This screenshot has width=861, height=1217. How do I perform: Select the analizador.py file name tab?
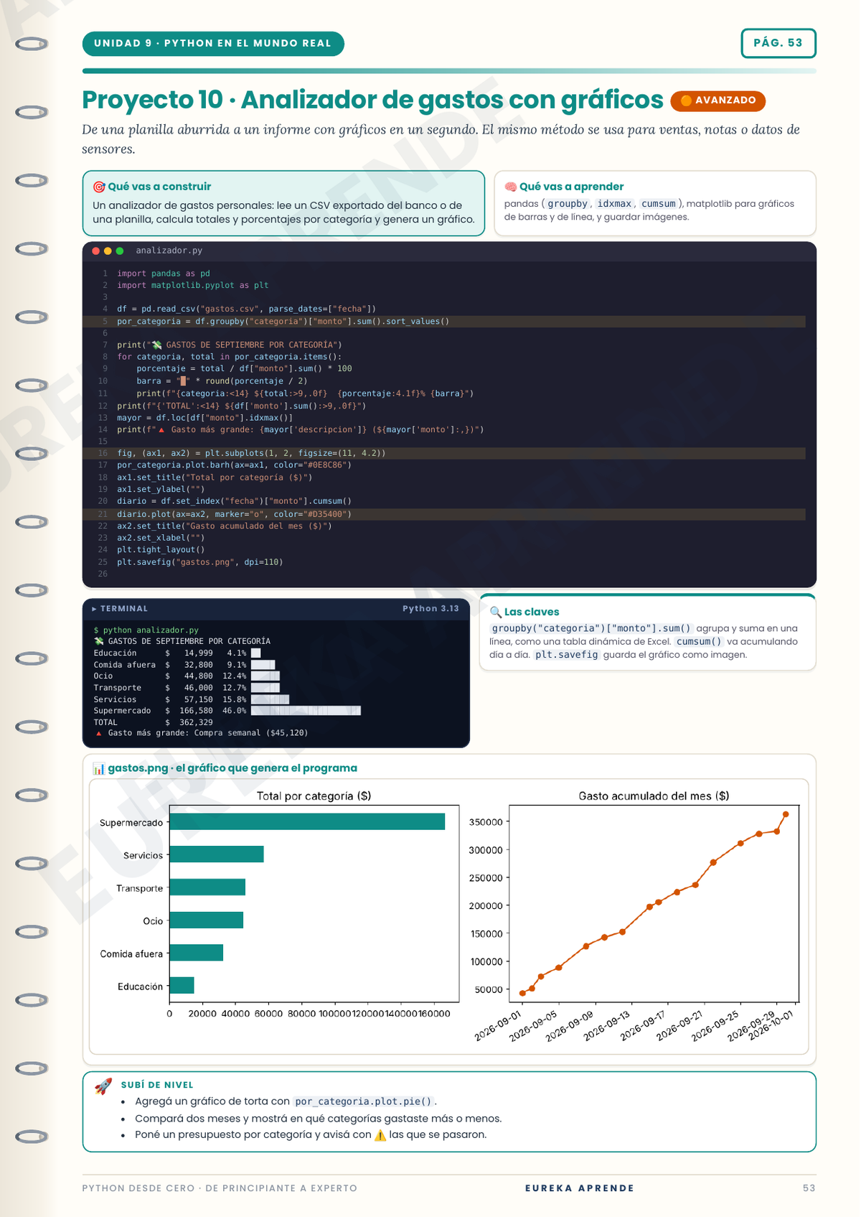pyautogui.click(x=169, y=251)
